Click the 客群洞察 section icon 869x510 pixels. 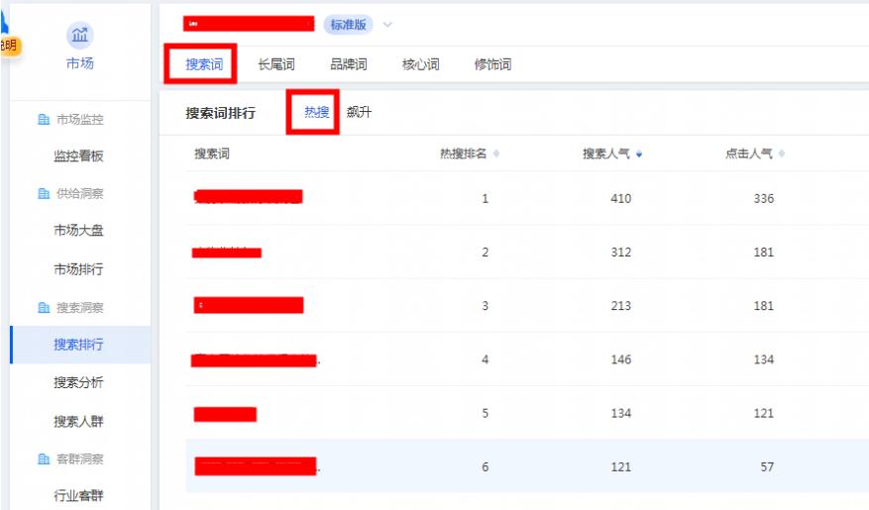pyautogui.click(x=44, y=459)
